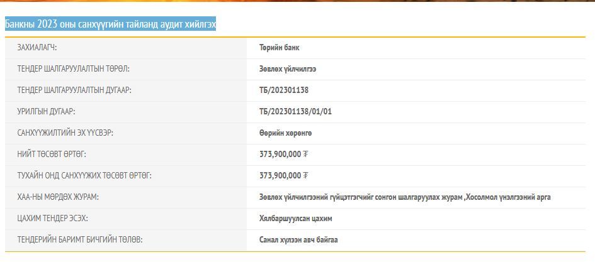The width and height of the screenshot is (595, 262).
Task: Click the "ЦАХИМ ТЕНДЕР ЭСЭХ:" label
Action: point(52,219)
